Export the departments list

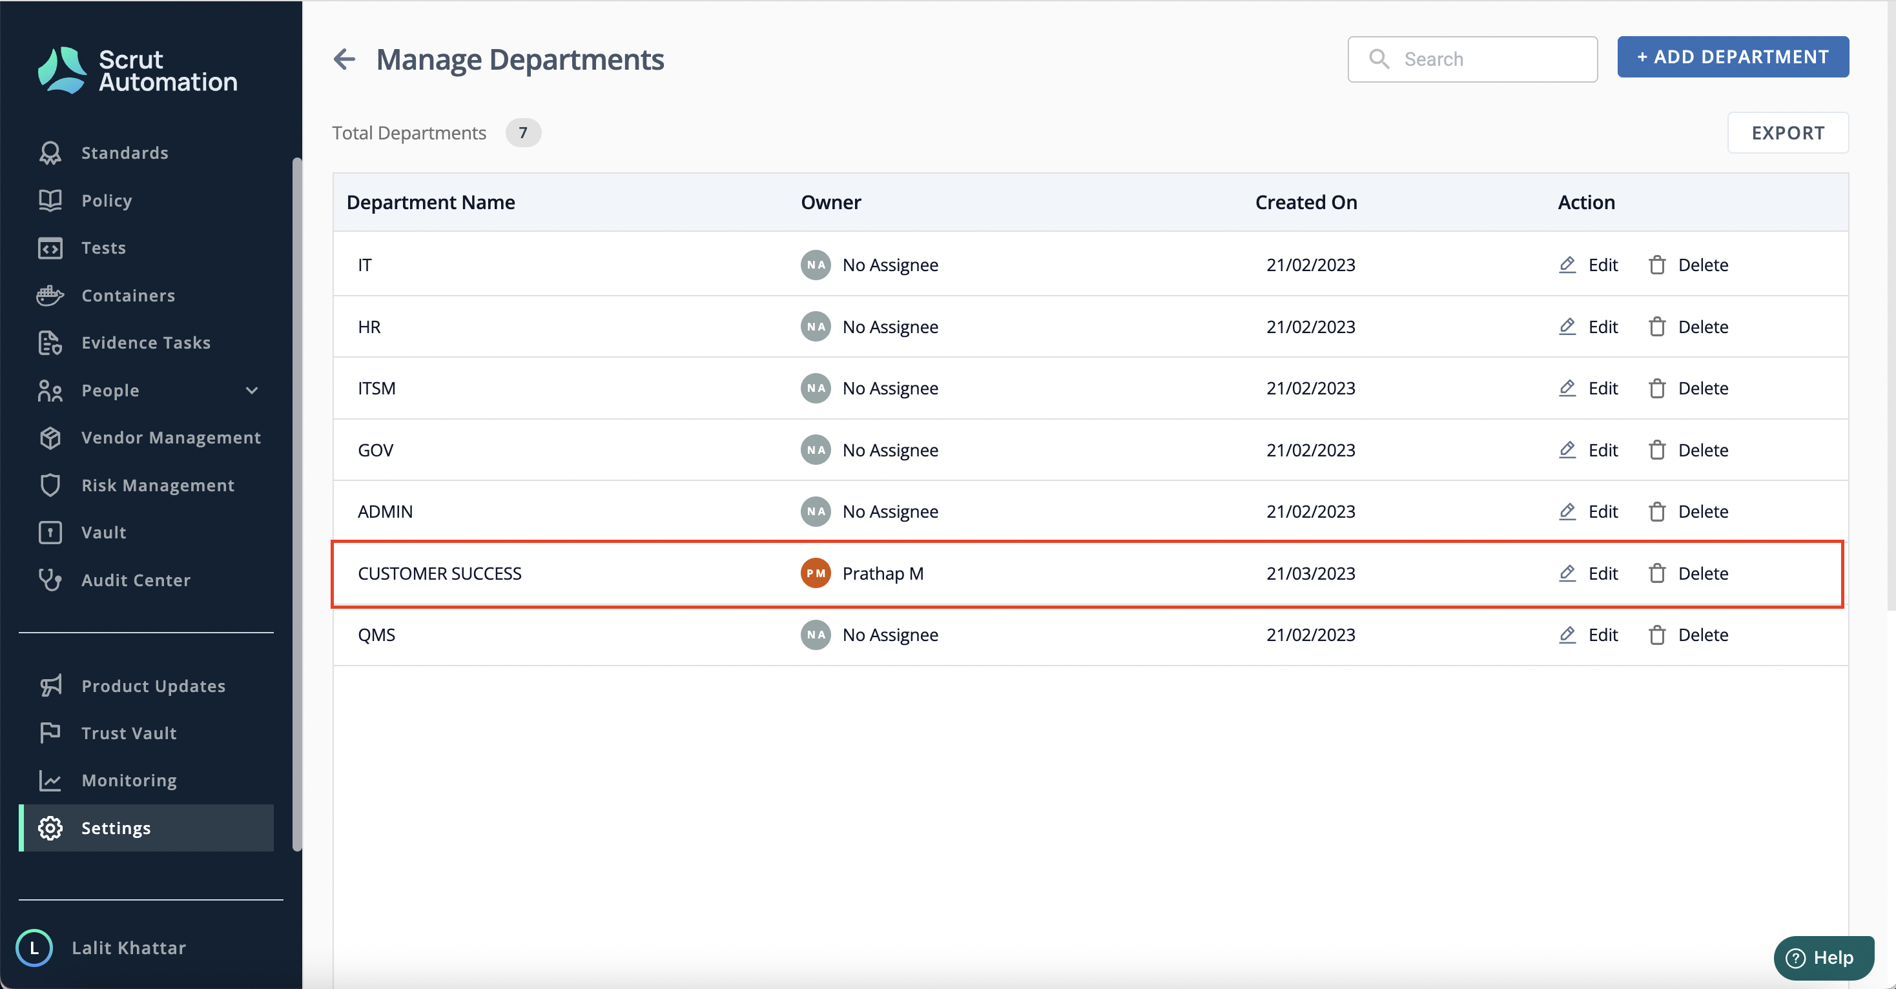(1788, 132)
